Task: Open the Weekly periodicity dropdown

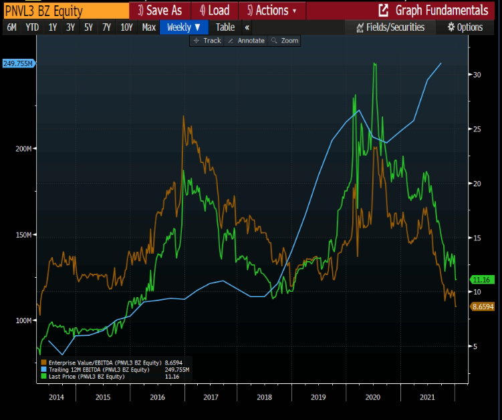Action: click(x=184, y=27)
